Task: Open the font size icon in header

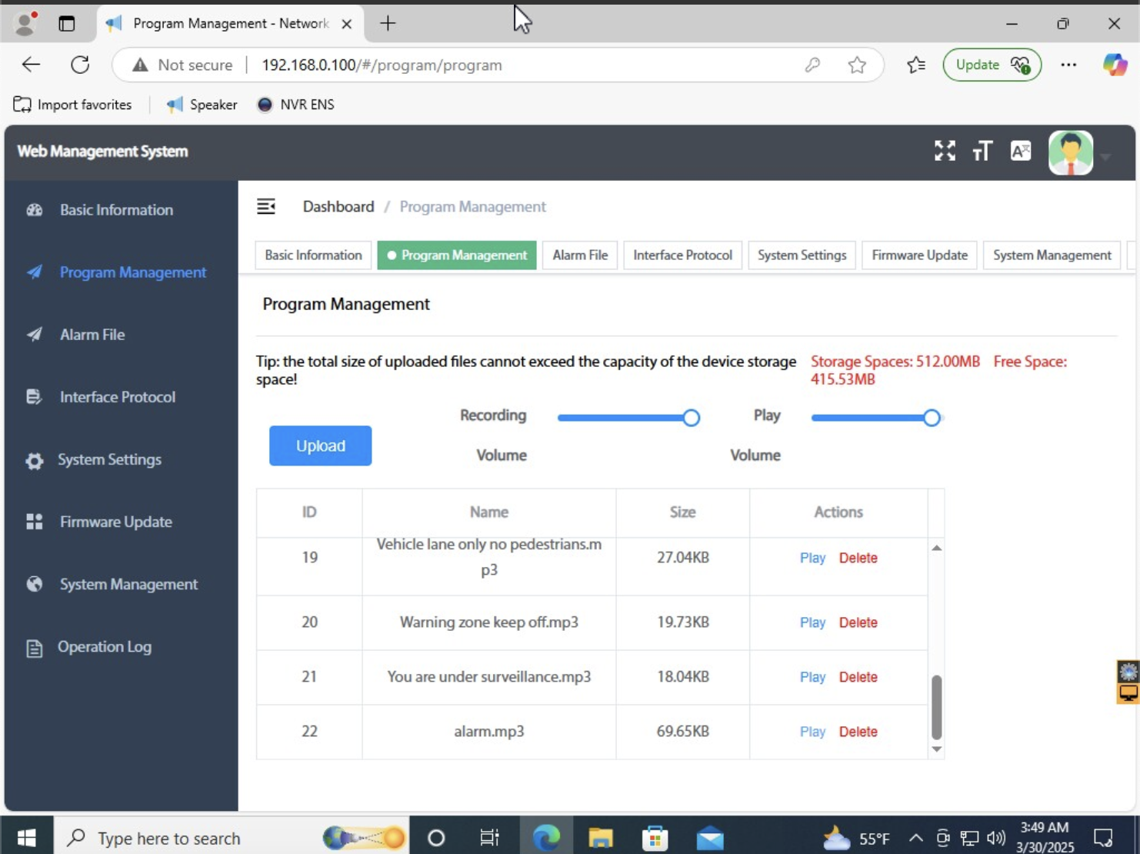Action: (x=982, y=151)
